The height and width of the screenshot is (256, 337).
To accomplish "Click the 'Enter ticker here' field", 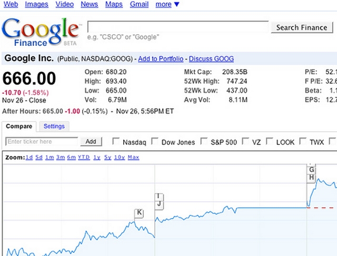I will pos(42,142).
